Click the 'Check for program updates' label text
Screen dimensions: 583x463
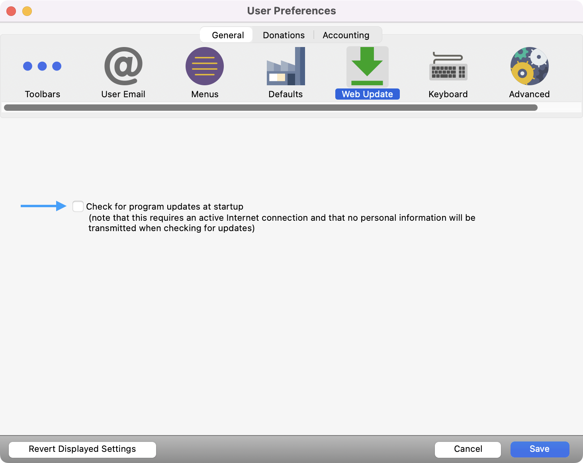[164, 206]
